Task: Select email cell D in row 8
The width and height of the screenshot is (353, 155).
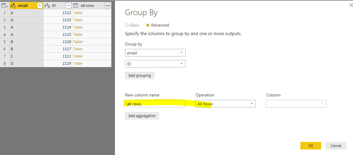Action: [x=26, y=63]
